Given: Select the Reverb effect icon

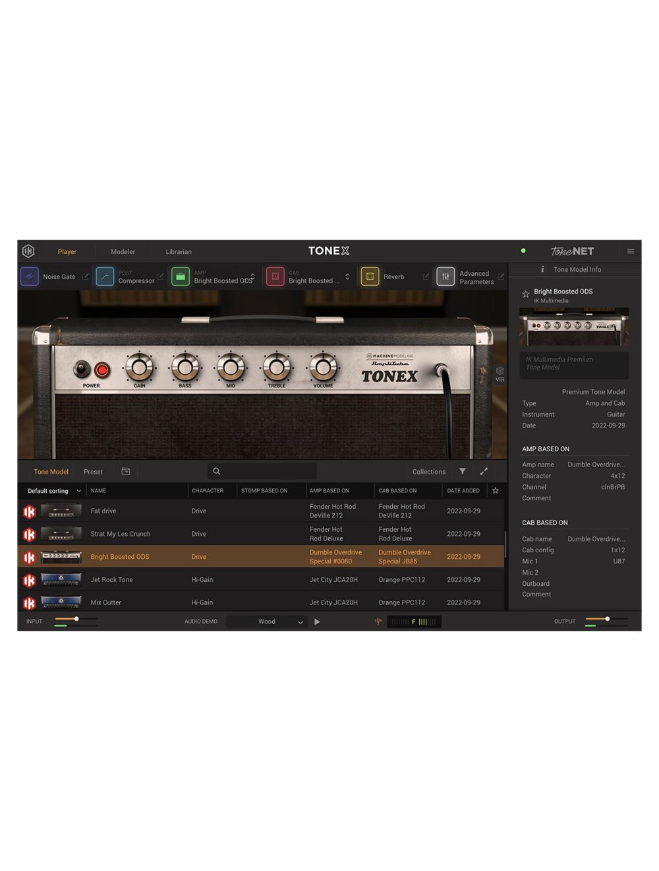Looking at the screenshot, I should tap(370, 276).
